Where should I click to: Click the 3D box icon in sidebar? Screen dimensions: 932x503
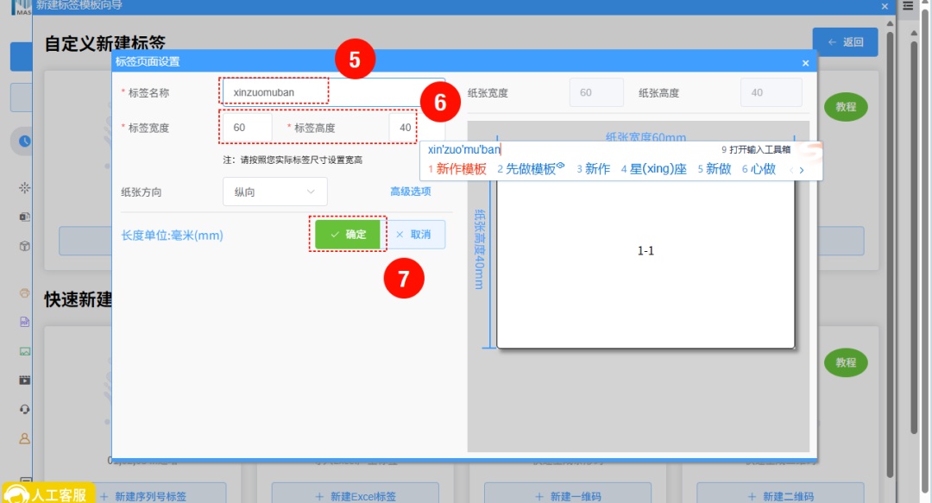click(x=24, y=246)
